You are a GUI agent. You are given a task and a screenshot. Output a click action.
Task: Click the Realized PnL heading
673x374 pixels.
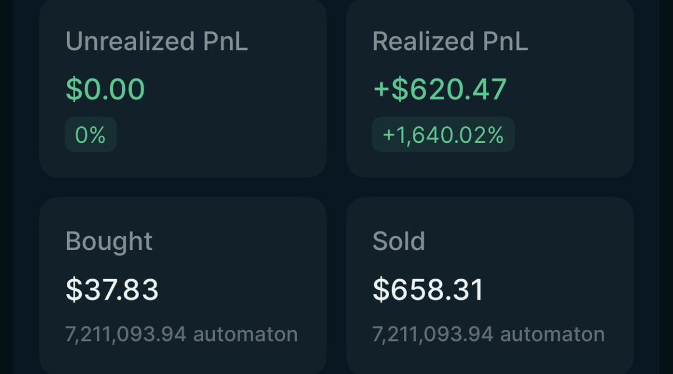450,42
